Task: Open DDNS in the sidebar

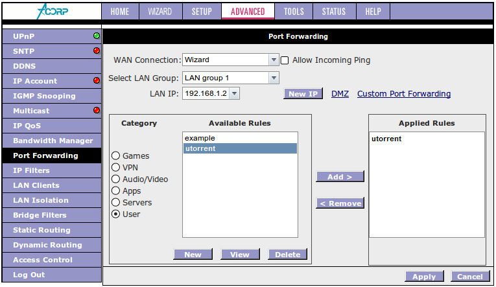Action: [52, 66]
